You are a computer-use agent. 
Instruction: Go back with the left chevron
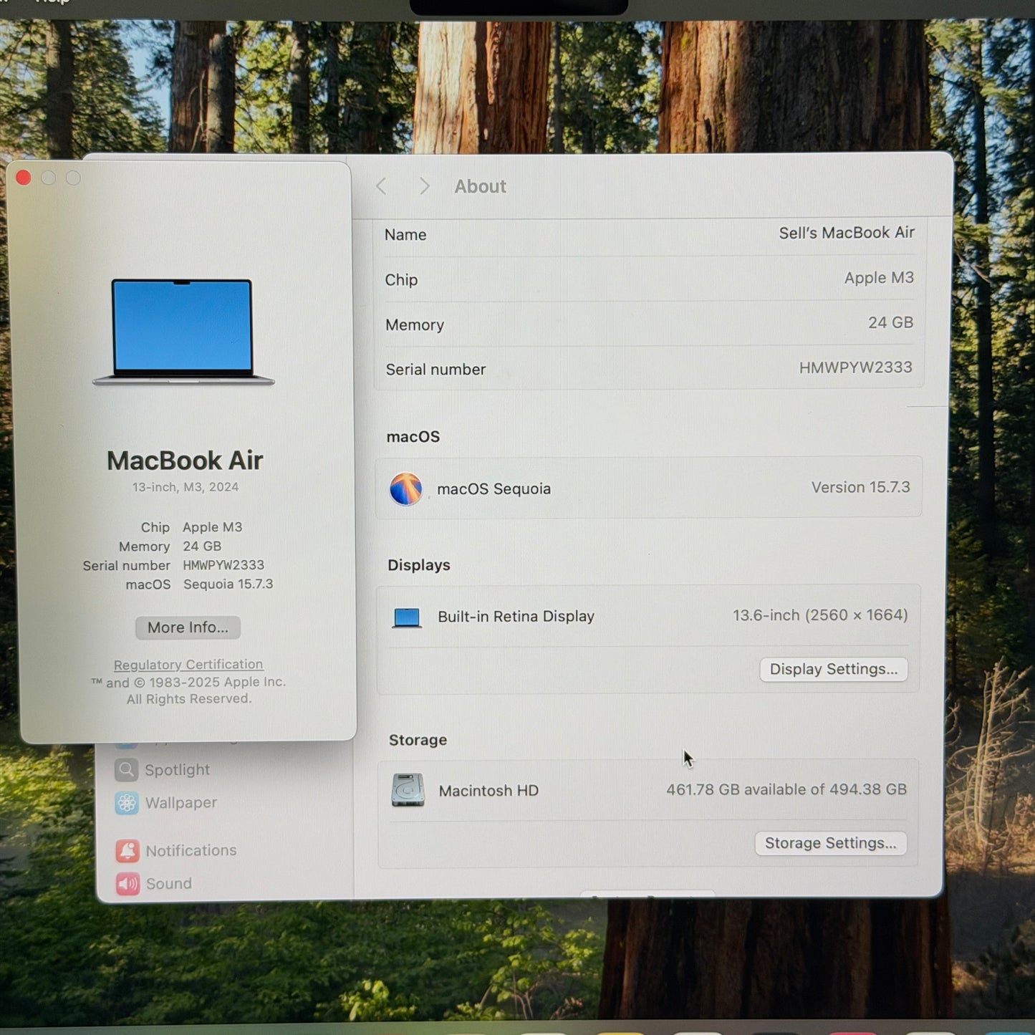tap(381, 186)
